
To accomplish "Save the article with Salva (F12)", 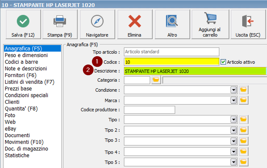I will [x=23, y=24].
